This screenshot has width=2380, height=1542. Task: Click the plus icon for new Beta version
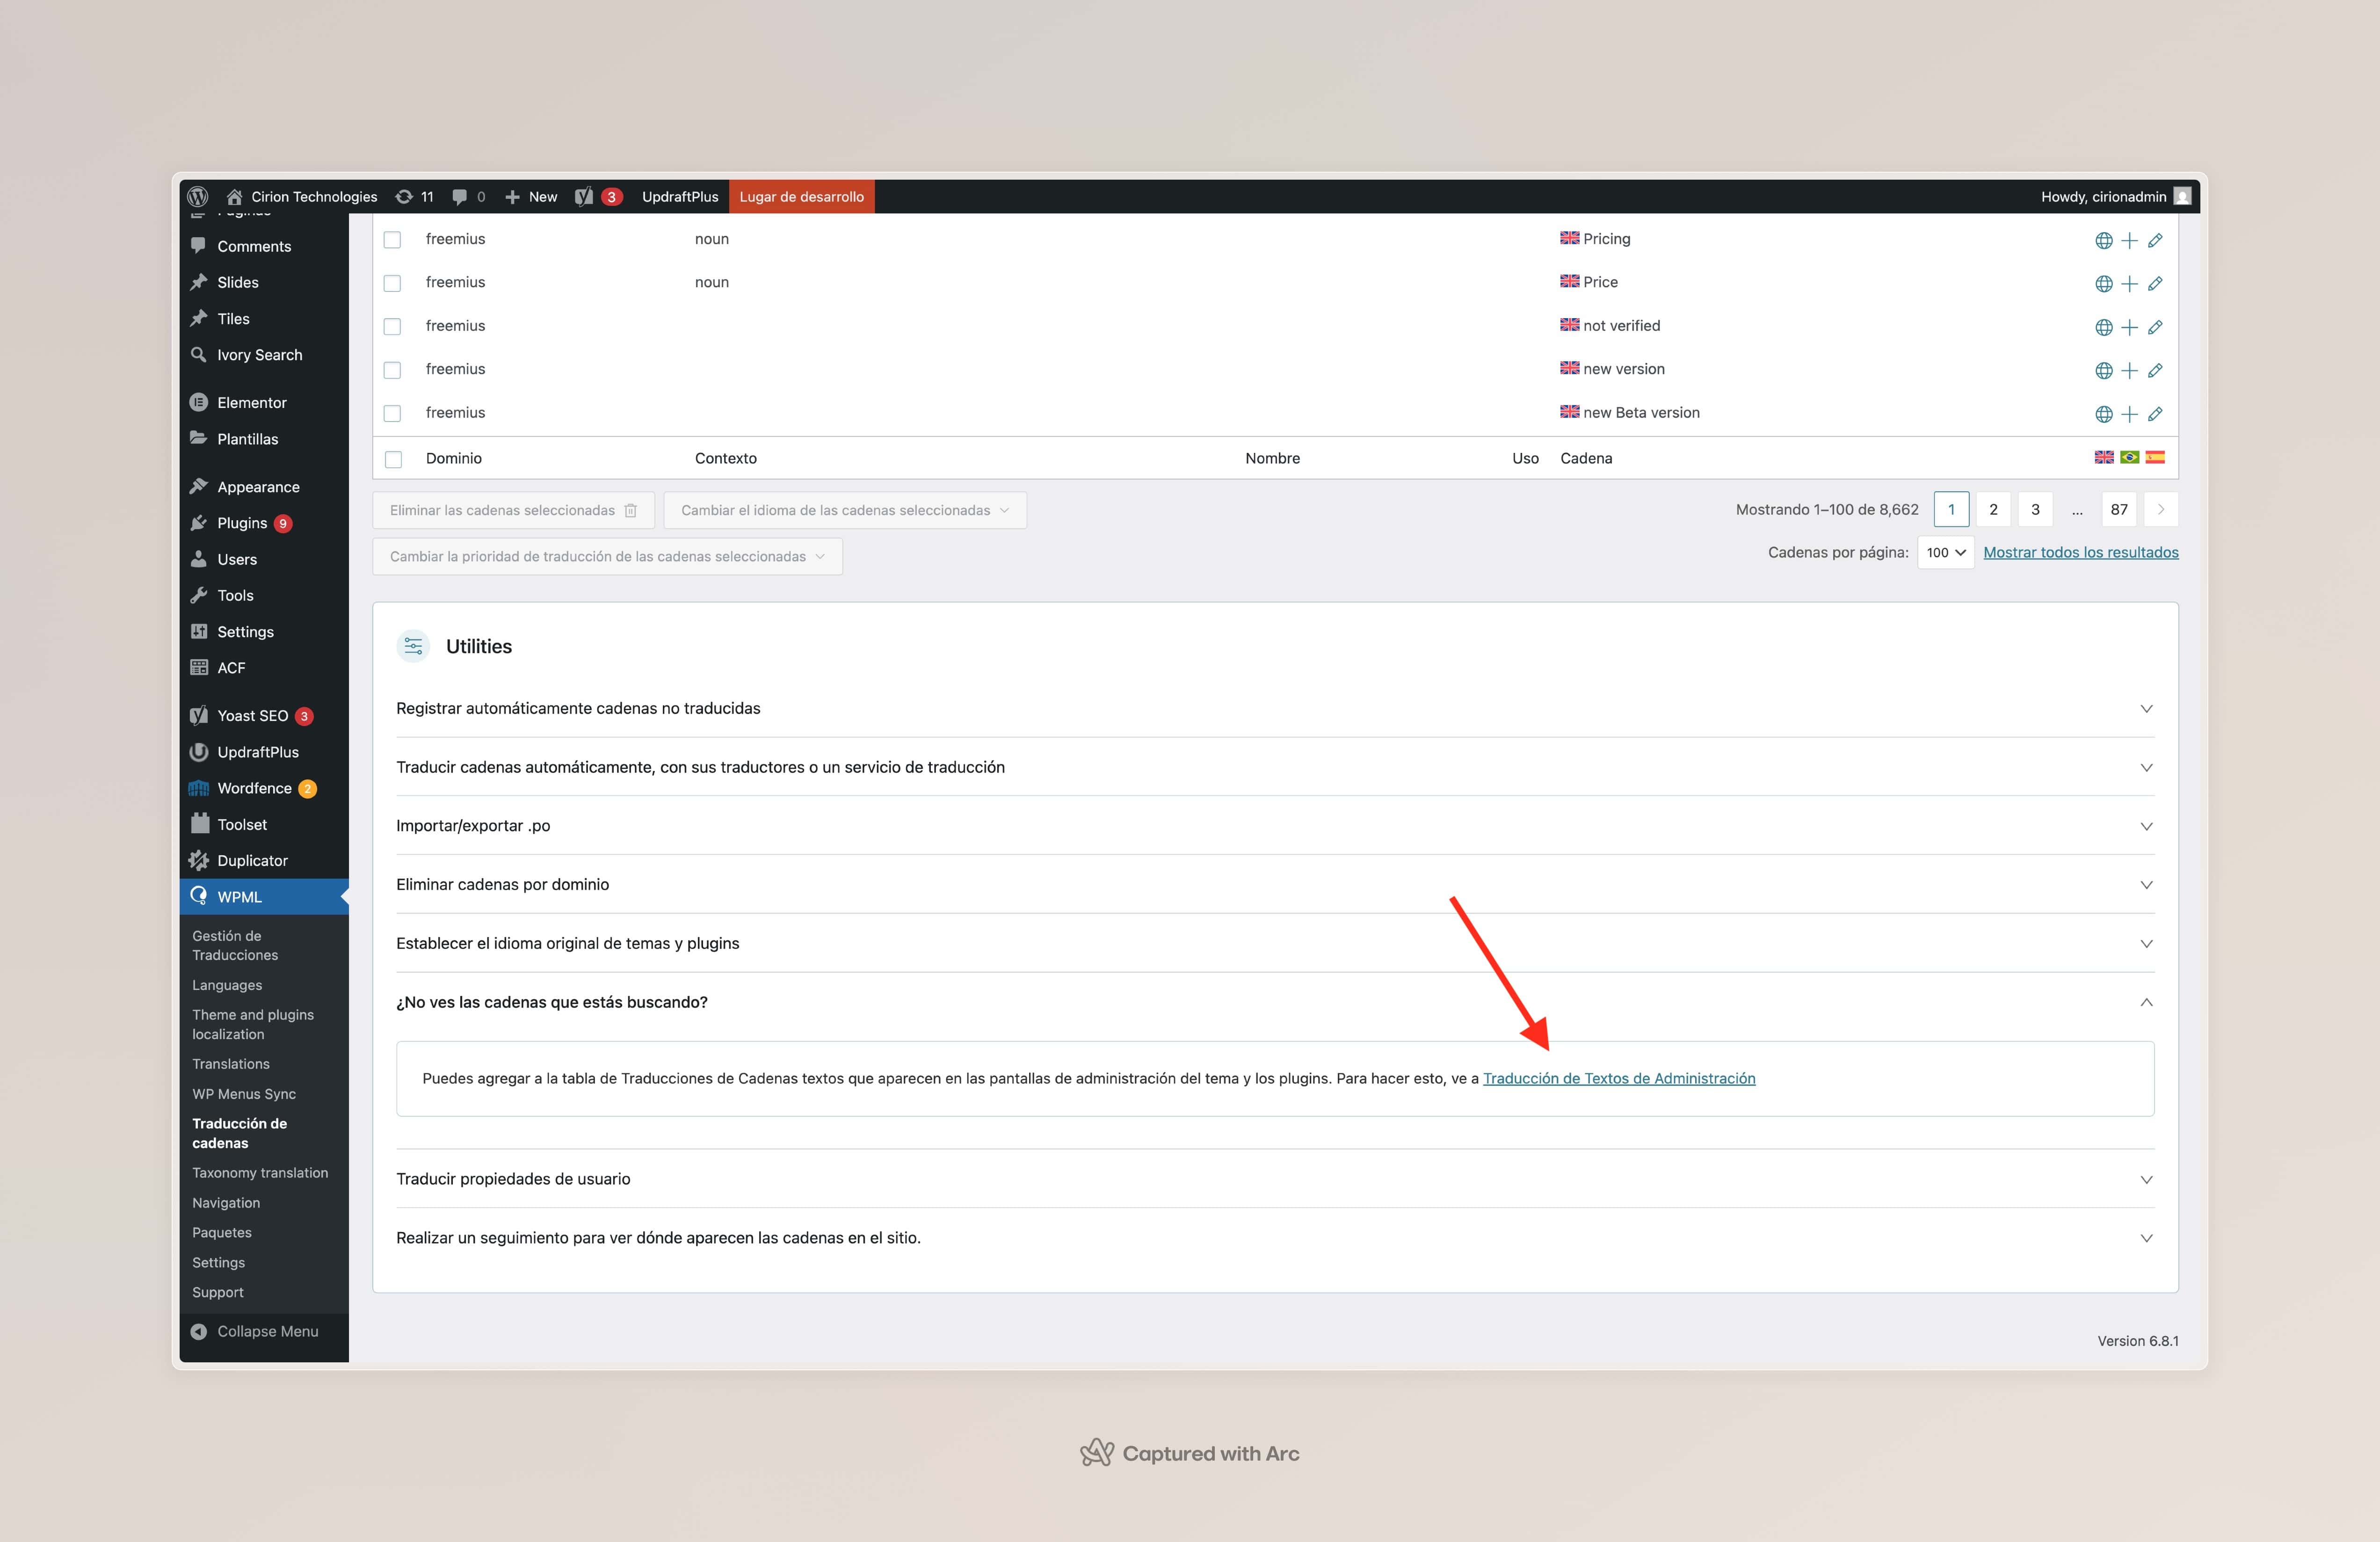coord(2130,414)
